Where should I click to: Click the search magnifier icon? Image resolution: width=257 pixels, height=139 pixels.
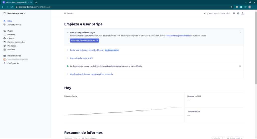65,14
